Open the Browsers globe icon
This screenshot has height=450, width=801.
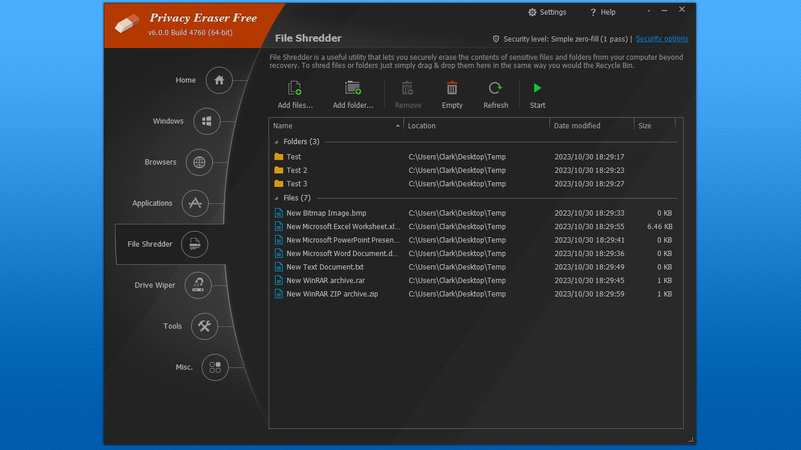tap(199, 162)
